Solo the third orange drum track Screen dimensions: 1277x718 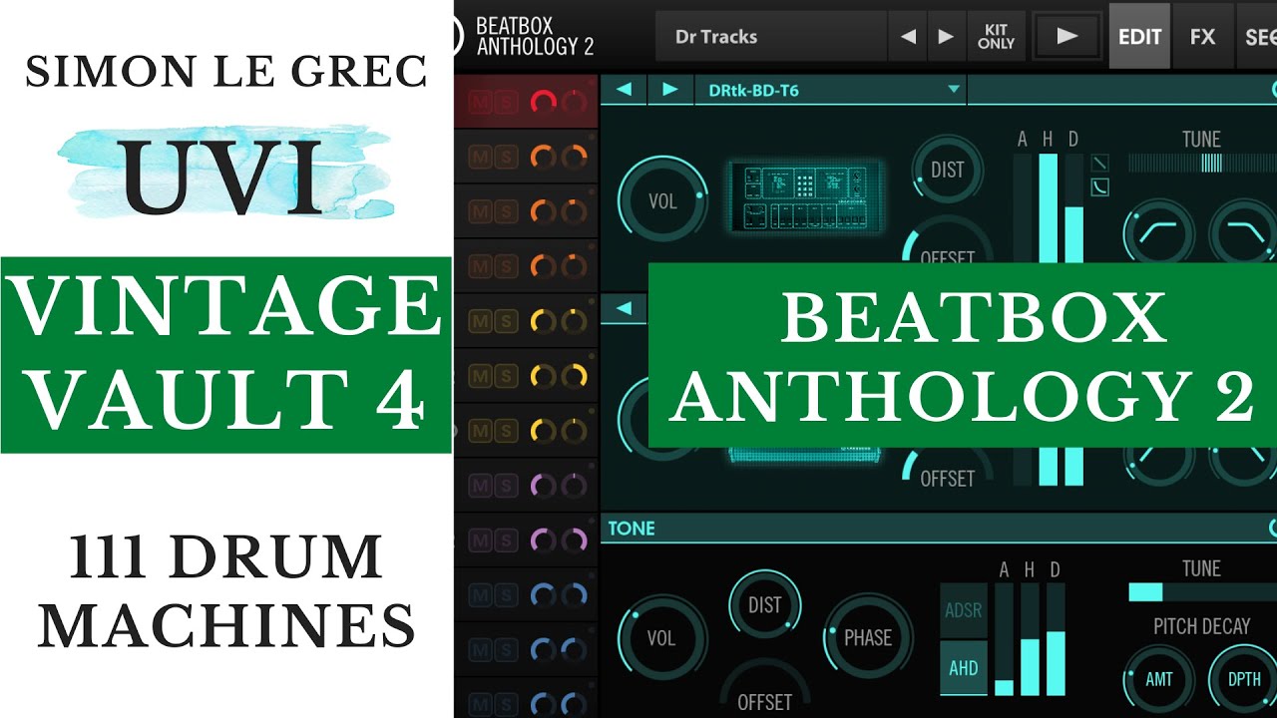pos(506,266)
